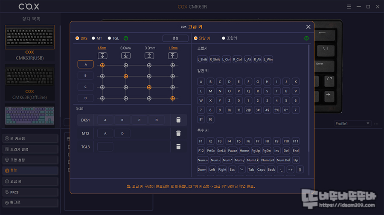Pick the 5% number key

tap(277, 110)
